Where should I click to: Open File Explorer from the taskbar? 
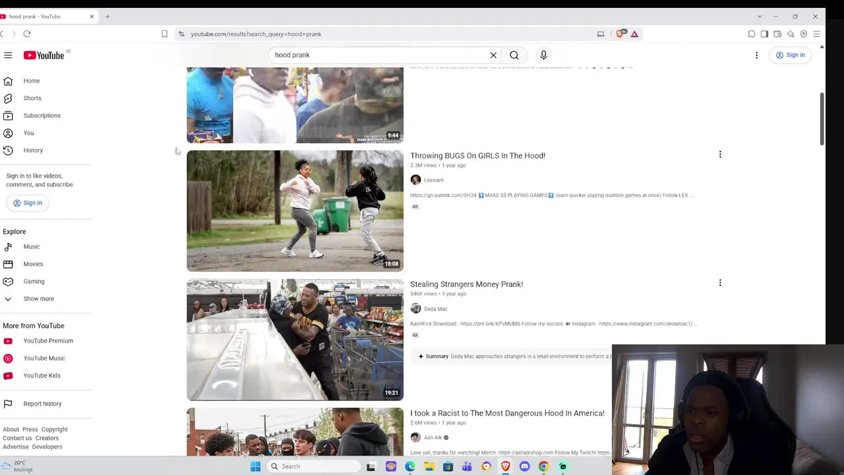tap(429, 466)
